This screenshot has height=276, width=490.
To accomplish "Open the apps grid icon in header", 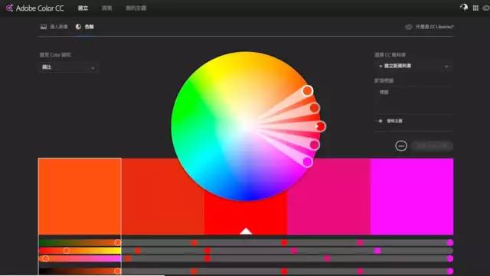I will pos(475,8).
